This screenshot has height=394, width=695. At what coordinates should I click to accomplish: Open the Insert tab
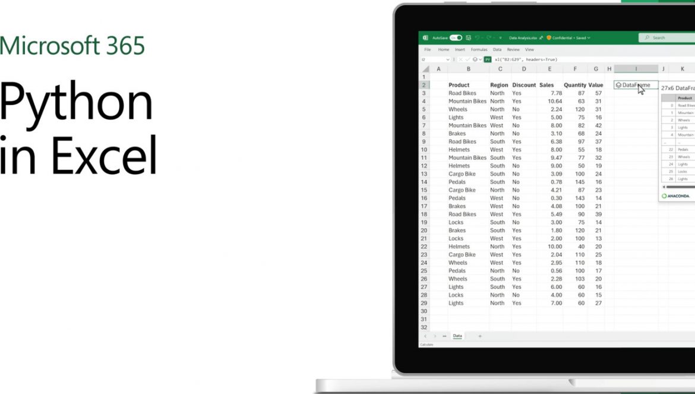[x=460, y=50]
